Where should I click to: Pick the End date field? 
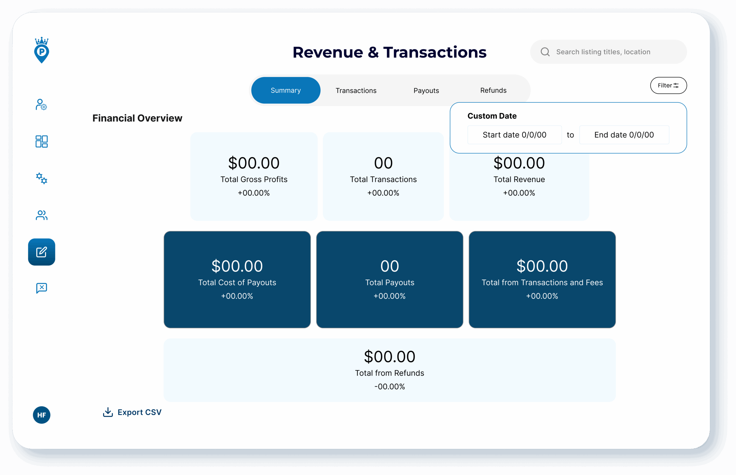tap(624, 135)
